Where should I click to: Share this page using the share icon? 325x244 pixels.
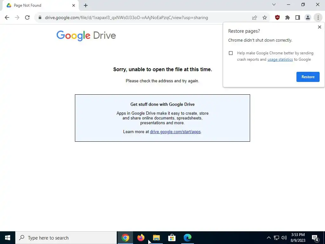click(x=255, y=18)
